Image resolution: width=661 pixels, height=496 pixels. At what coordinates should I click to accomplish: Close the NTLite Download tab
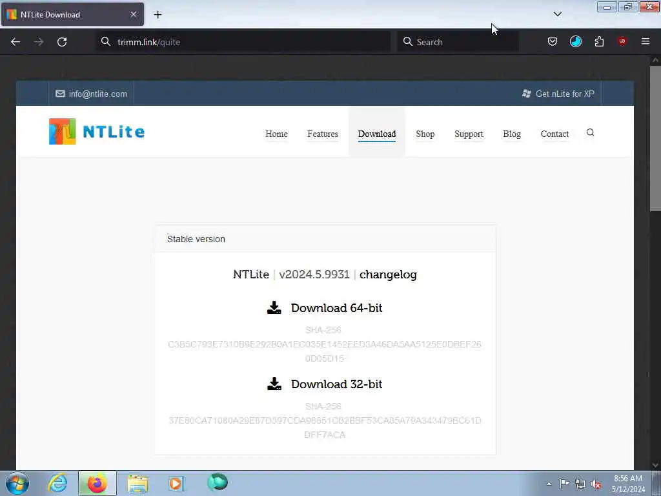coord(134,14)
